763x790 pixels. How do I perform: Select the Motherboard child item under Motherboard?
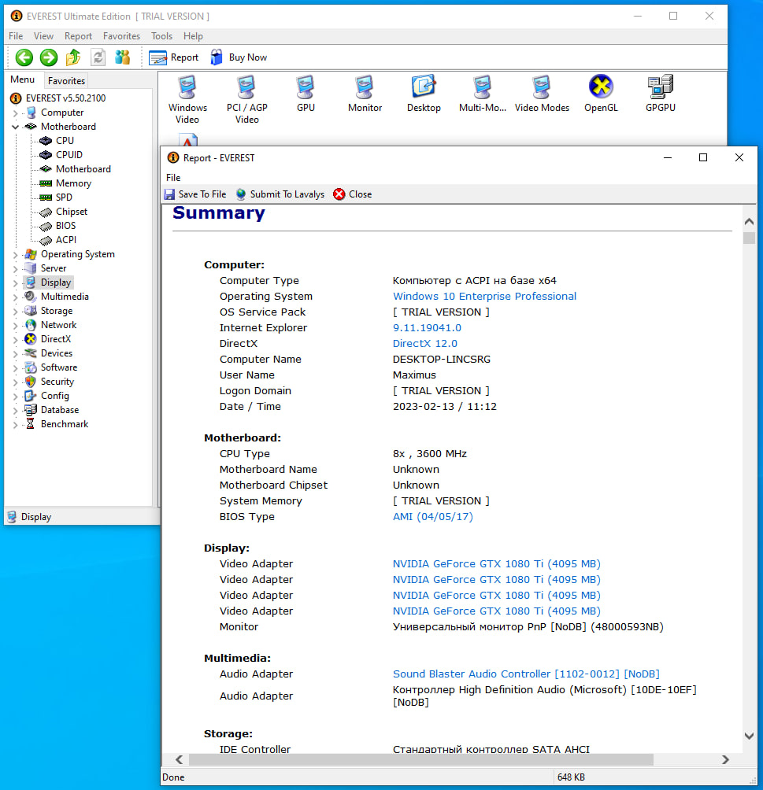pyautogui.click(x=83, y=169)
